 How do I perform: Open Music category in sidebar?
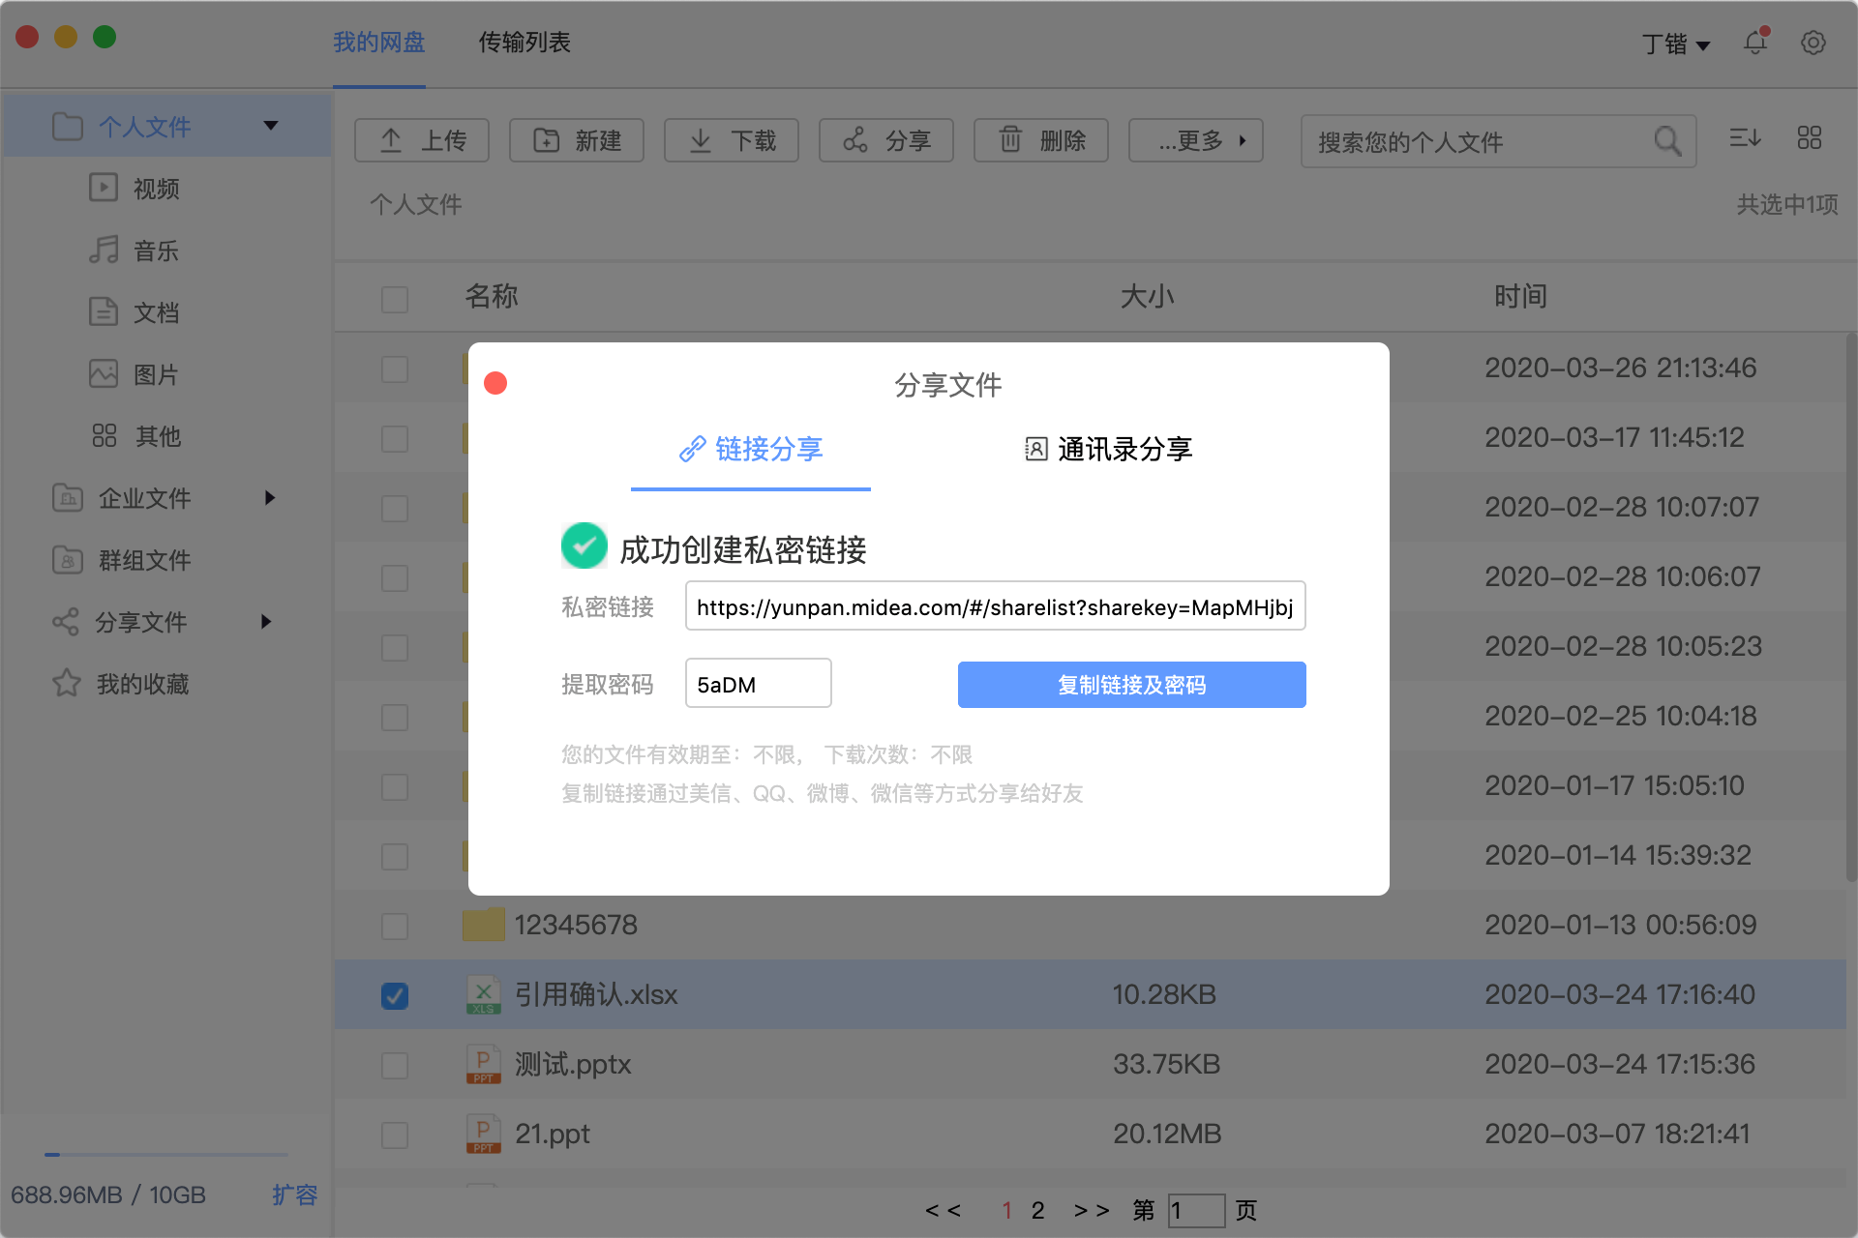(135, 250)
